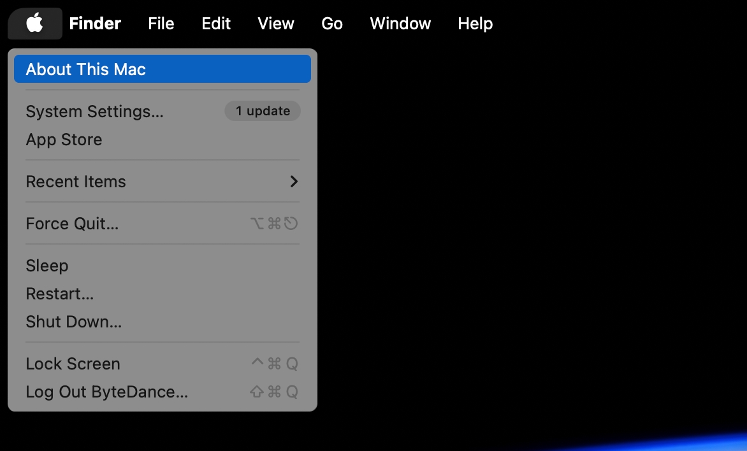Open the Edit menu
Screen dimensions: 747x451
coord(215,24)
